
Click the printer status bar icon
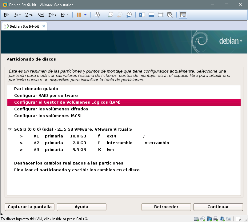[x=216, y=219]
